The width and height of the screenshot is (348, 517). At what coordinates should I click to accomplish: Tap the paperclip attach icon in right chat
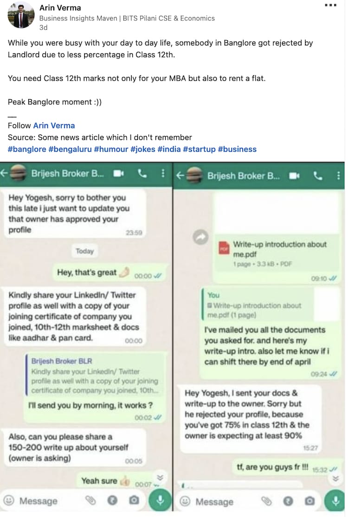pos(266,501)
